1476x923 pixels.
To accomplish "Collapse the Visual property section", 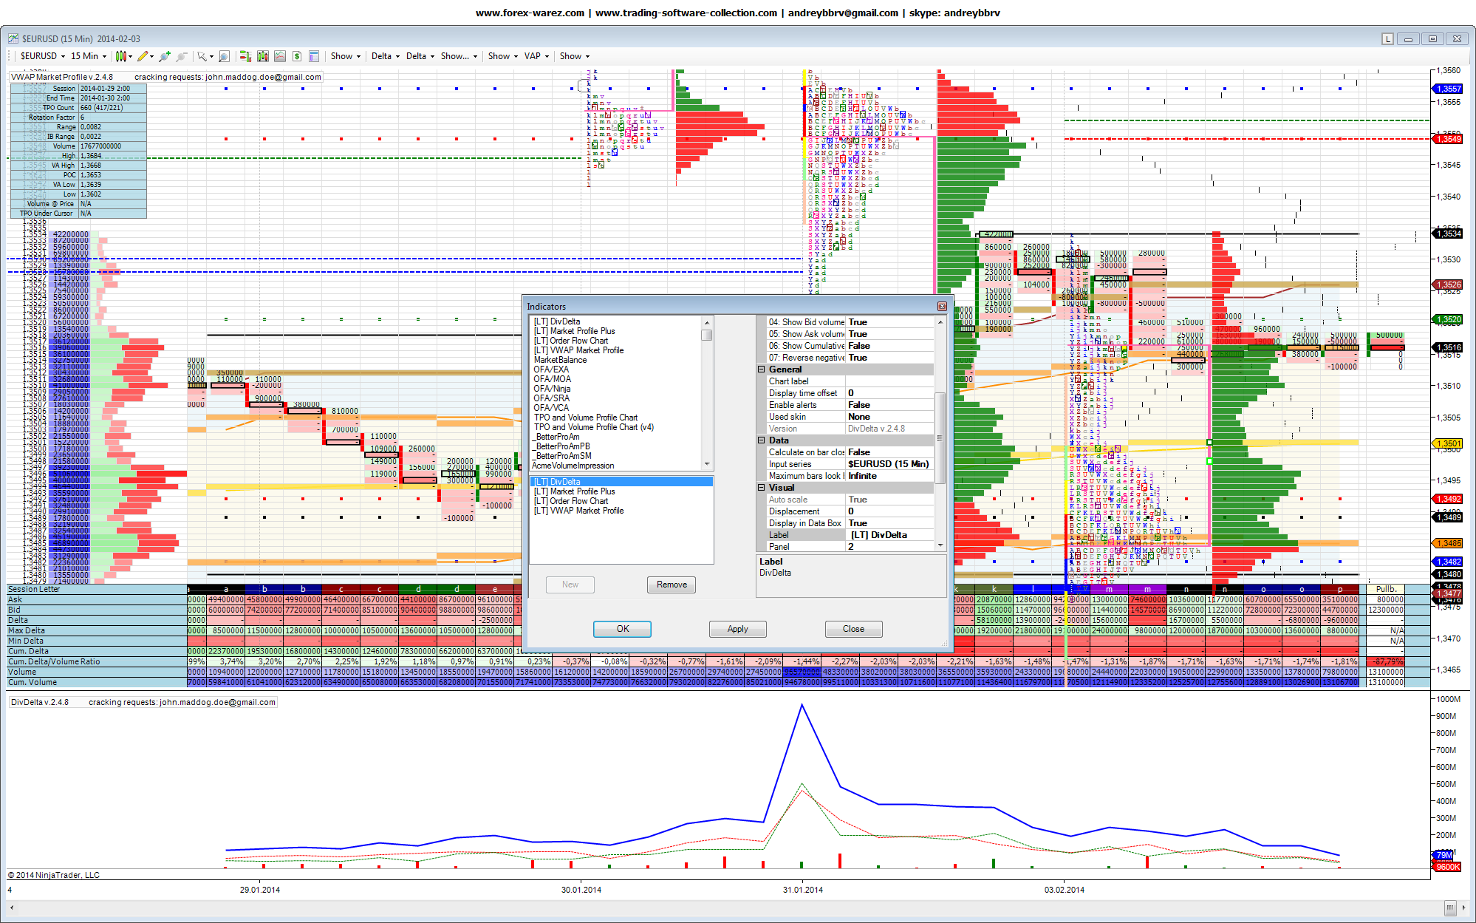I will pyautogui.click(x=762, y=488).
